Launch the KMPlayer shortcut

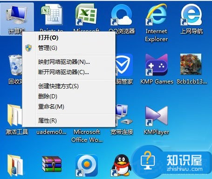click(x=157, y=116)
